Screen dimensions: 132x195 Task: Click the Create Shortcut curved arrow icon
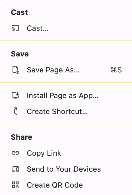(15, 111)
